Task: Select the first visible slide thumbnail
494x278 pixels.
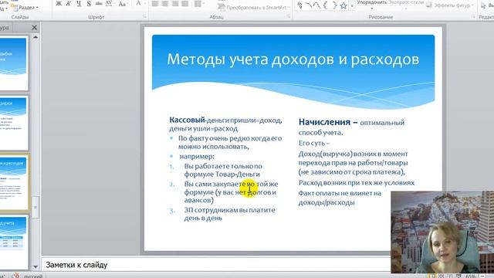Action: click(13, 63)
